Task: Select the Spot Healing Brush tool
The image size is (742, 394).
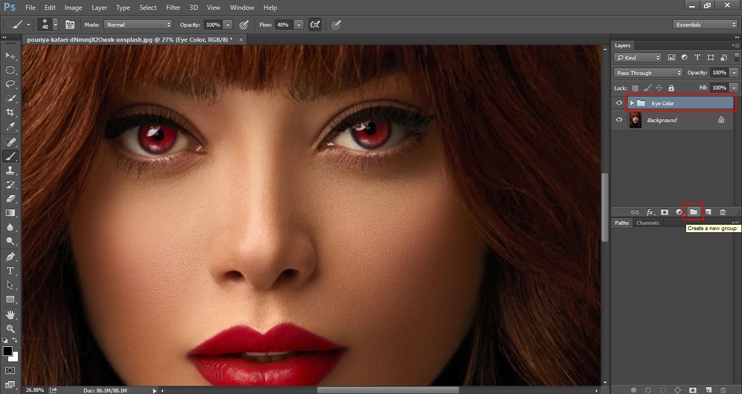Action: (x=10, y=142)
